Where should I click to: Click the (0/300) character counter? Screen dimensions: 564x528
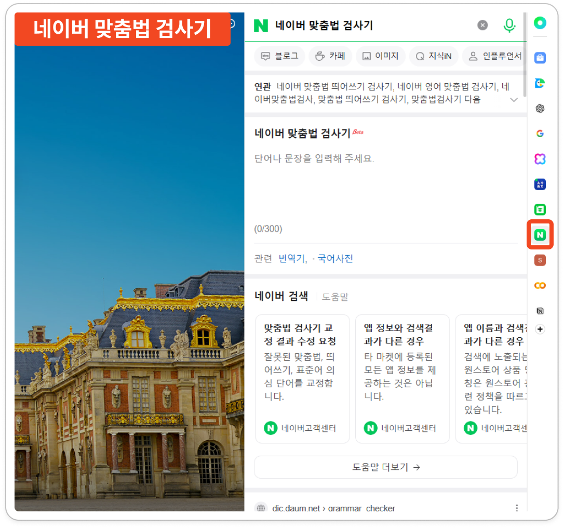click(268, 229)
